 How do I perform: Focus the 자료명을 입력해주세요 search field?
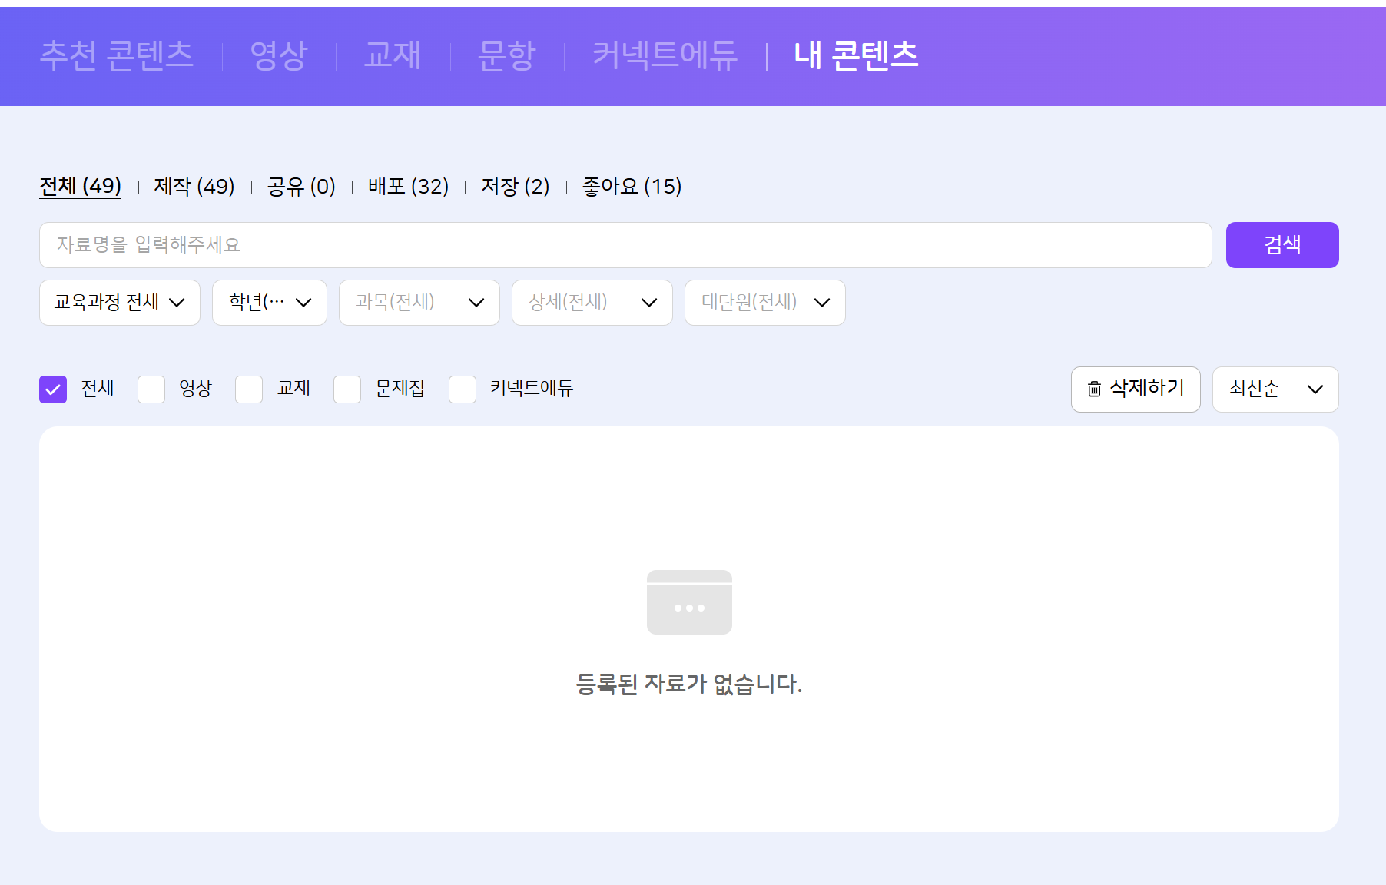(x=625, y=245)
